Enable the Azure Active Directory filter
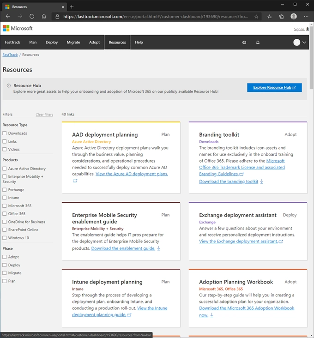 pyautogui.click(x=5, y=169)
